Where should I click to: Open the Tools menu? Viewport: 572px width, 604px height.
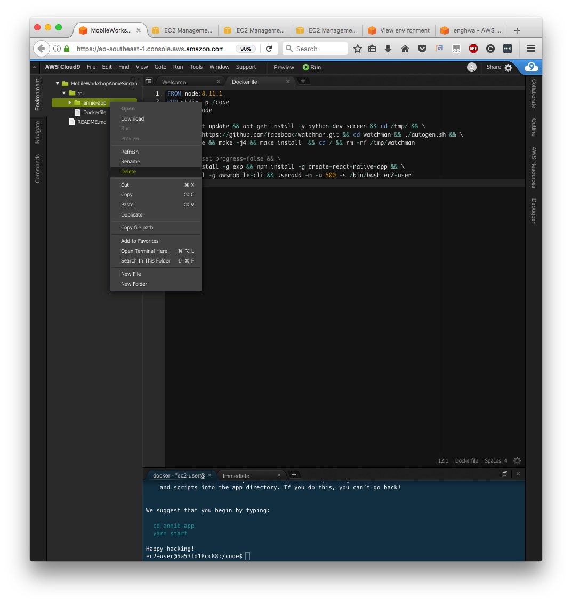[x=196, y=67]
